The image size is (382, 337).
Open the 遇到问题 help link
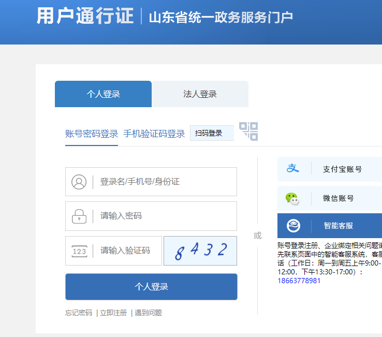pos(149,313)
